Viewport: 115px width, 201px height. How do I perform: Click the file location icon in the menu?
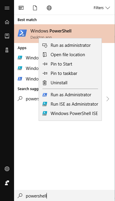pos(44,55)
